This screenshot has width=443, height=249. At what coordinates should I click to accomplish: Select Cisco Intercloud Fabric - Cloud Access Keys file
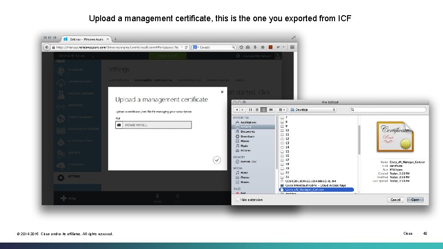pyautogui.click(x=315, y=185)
